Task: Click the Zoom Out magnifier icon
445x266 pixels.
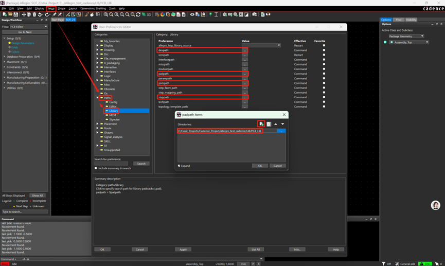Action: [x=122, y=14]
